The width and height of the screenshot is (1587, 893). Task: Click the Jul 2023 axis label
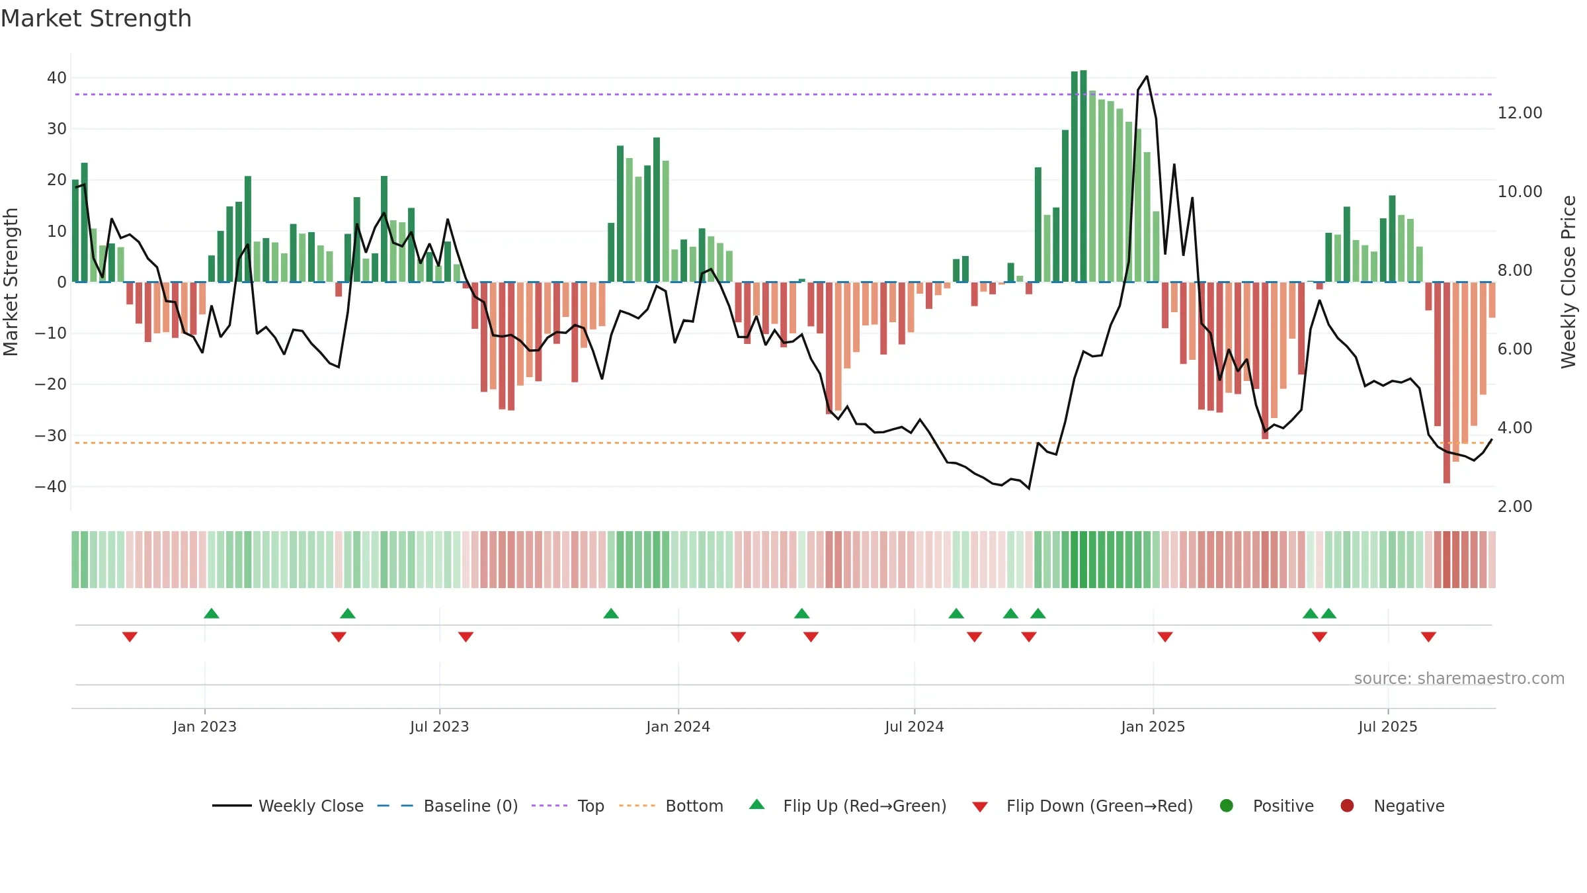[439, 726]
